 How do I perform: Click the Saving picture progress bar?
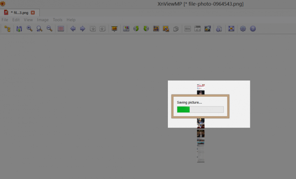point(200,110)
